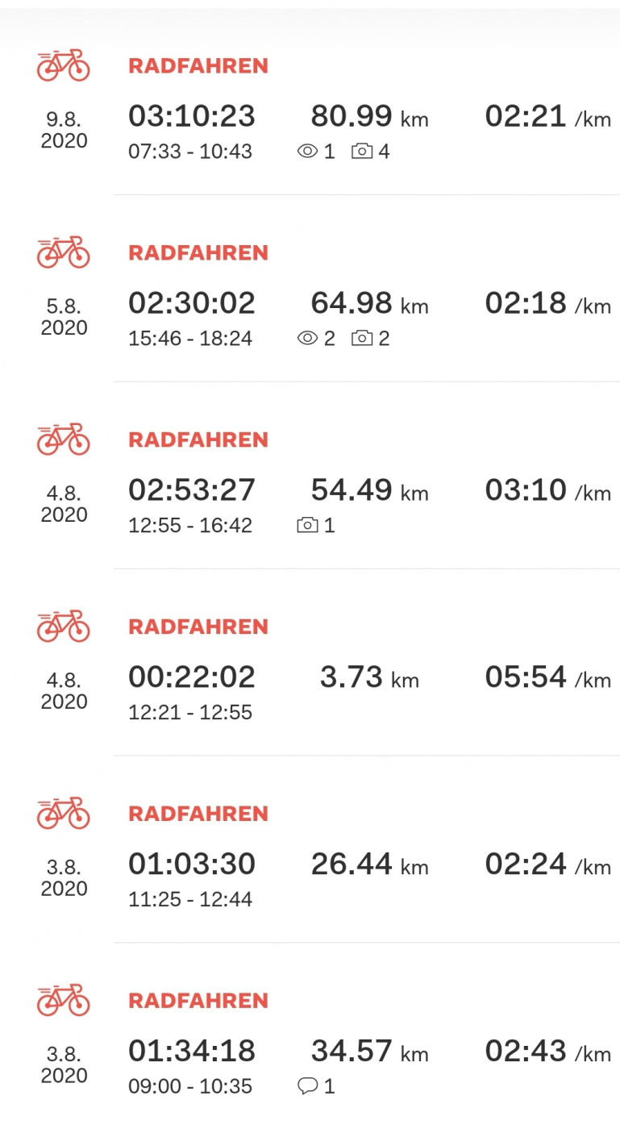The height and width of the screenshot is (1129, 620).
Task: Select the activity with duration 02:53:27
Action: click(192, 490)
